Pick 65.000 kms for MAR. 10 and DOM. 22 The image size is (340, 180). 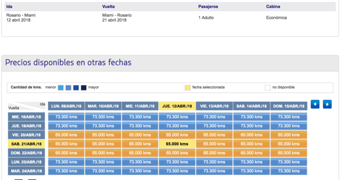tap(103, 153)
